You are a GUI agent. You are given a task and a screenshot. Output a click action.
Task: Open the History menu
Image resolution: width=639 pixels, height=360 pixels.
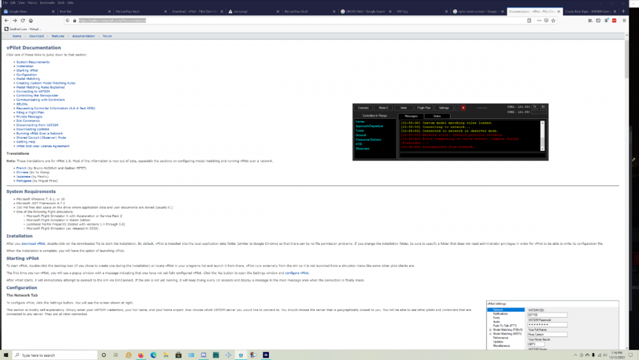(32, 3)
